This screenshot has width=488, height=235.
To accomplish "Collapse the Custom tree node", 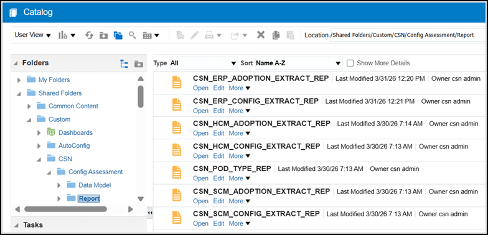I will pos(29,119).
